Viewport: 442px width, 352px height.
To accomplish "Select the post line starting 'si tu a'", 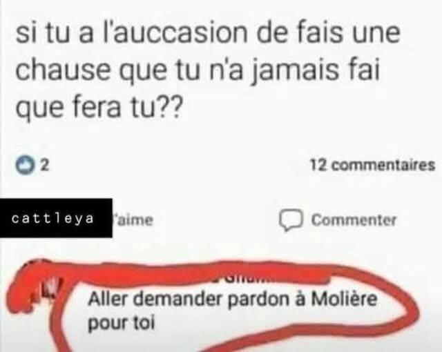I will [208, 34].
